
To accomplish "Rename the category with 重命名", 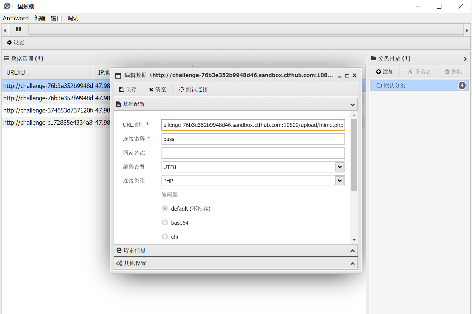I will coord(419,72).
